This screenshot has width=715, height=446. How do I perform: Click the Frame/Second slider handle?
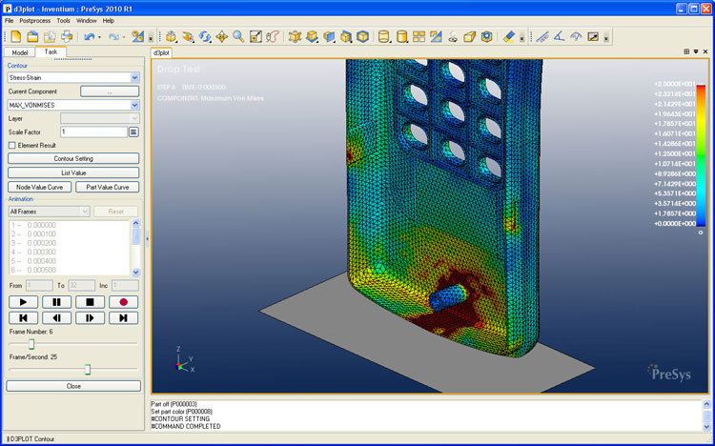point(88,369)
